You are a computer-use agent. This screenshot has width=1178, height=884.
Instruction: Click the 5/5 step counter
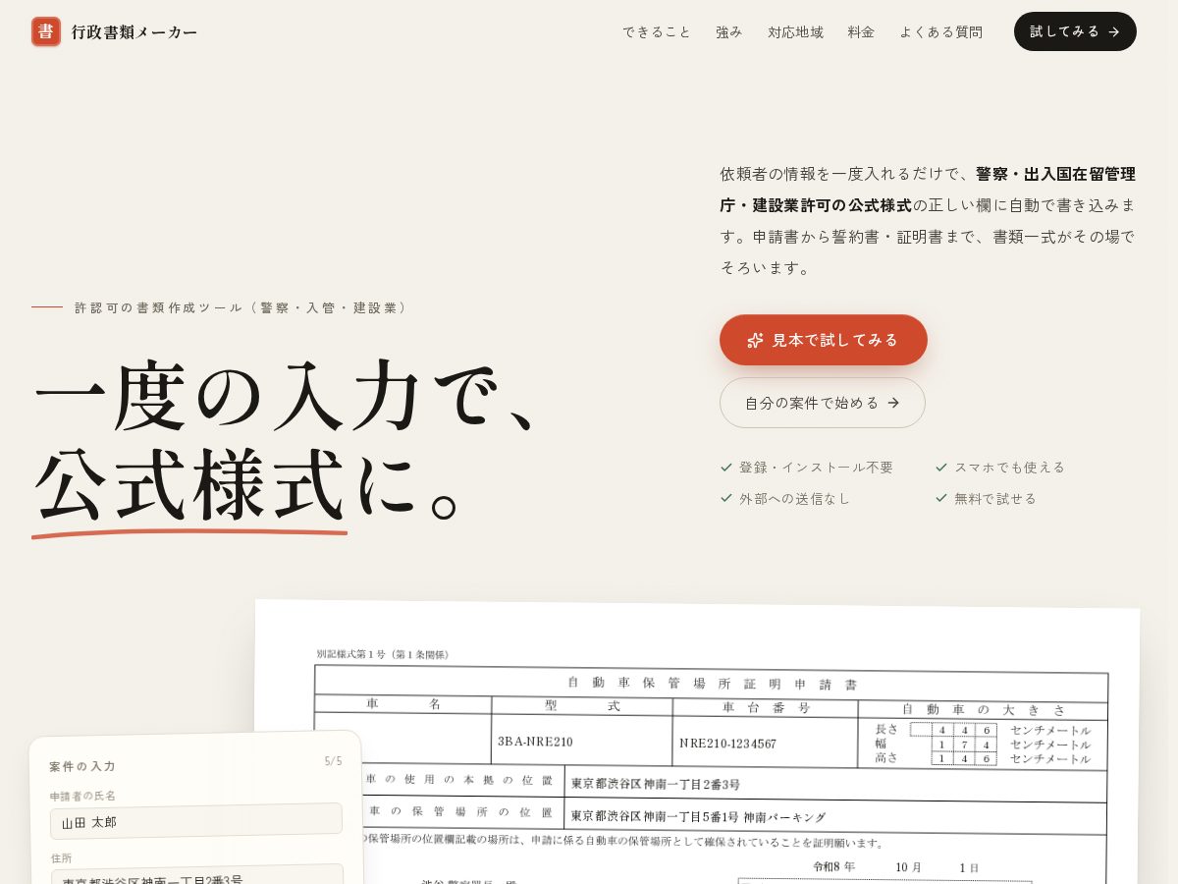tap(334, 761)
